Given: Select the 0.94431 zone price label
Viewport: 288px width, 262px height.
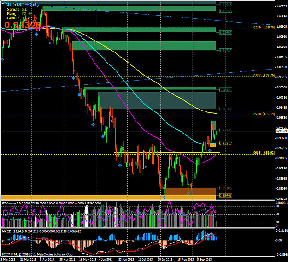Looking at the screenshot, I should point(226,130).
